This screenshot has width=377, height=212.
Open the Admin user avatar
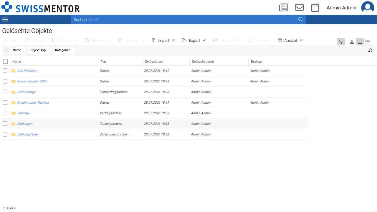coord(368,8)
